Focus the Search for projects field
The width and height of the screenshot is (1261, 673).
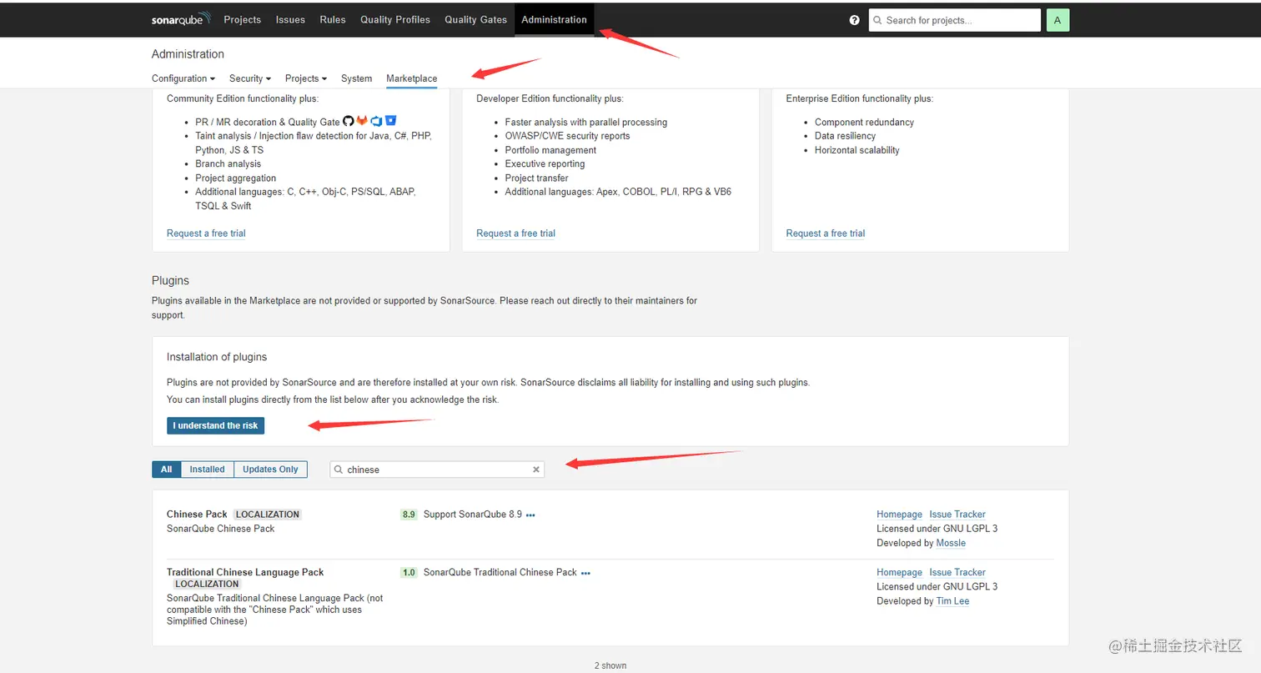[x=955, y=20]
